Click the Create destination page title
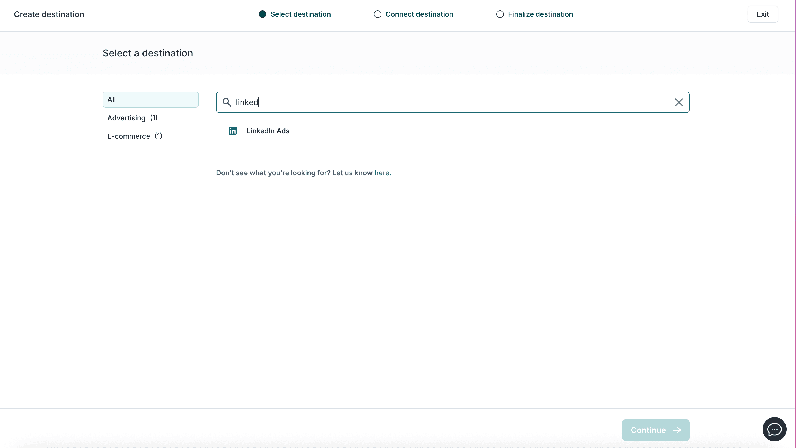This screenshot has height=448, width=796. (48, 14)
